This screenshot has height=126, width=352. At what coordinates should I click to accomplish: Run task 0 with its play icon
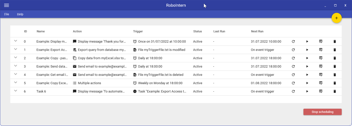pyautogui.click(x=307, y=42)
